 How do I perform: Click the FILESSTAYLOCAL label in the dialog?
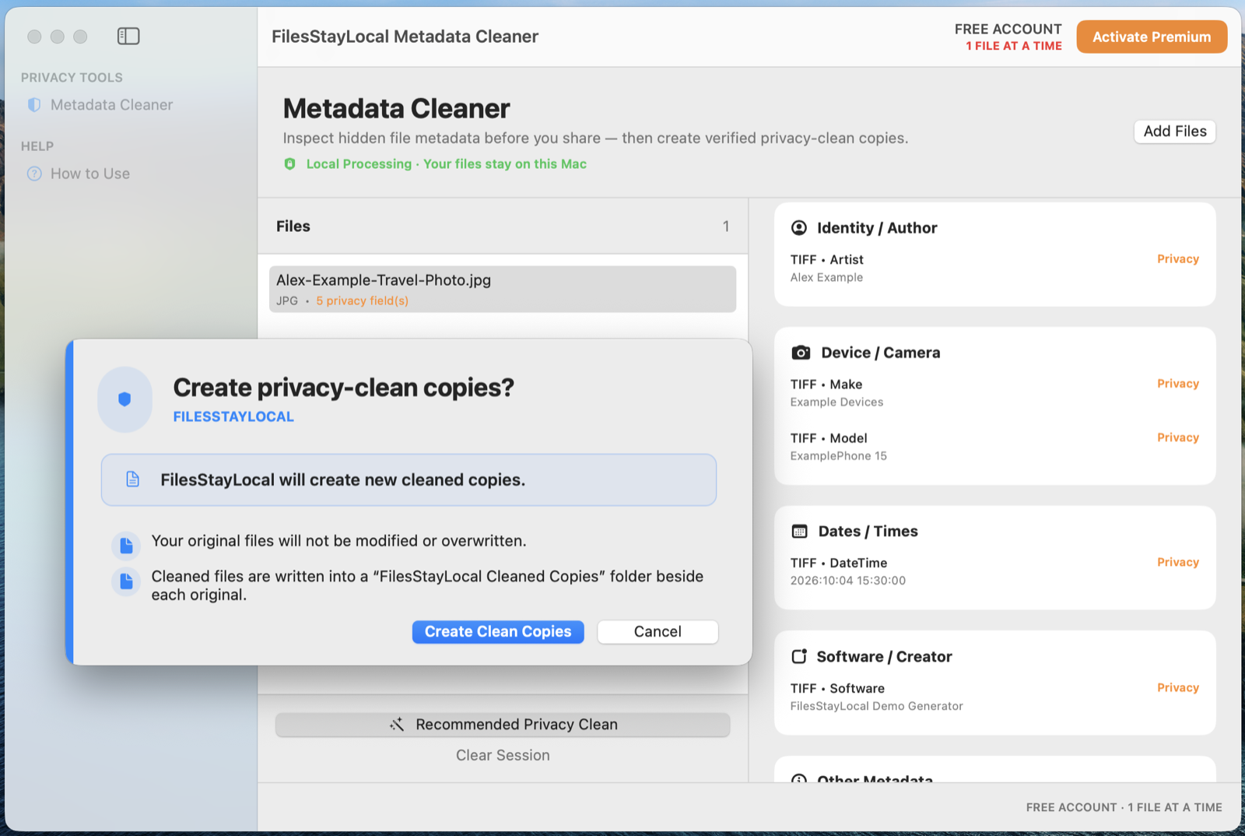point(233,416)
